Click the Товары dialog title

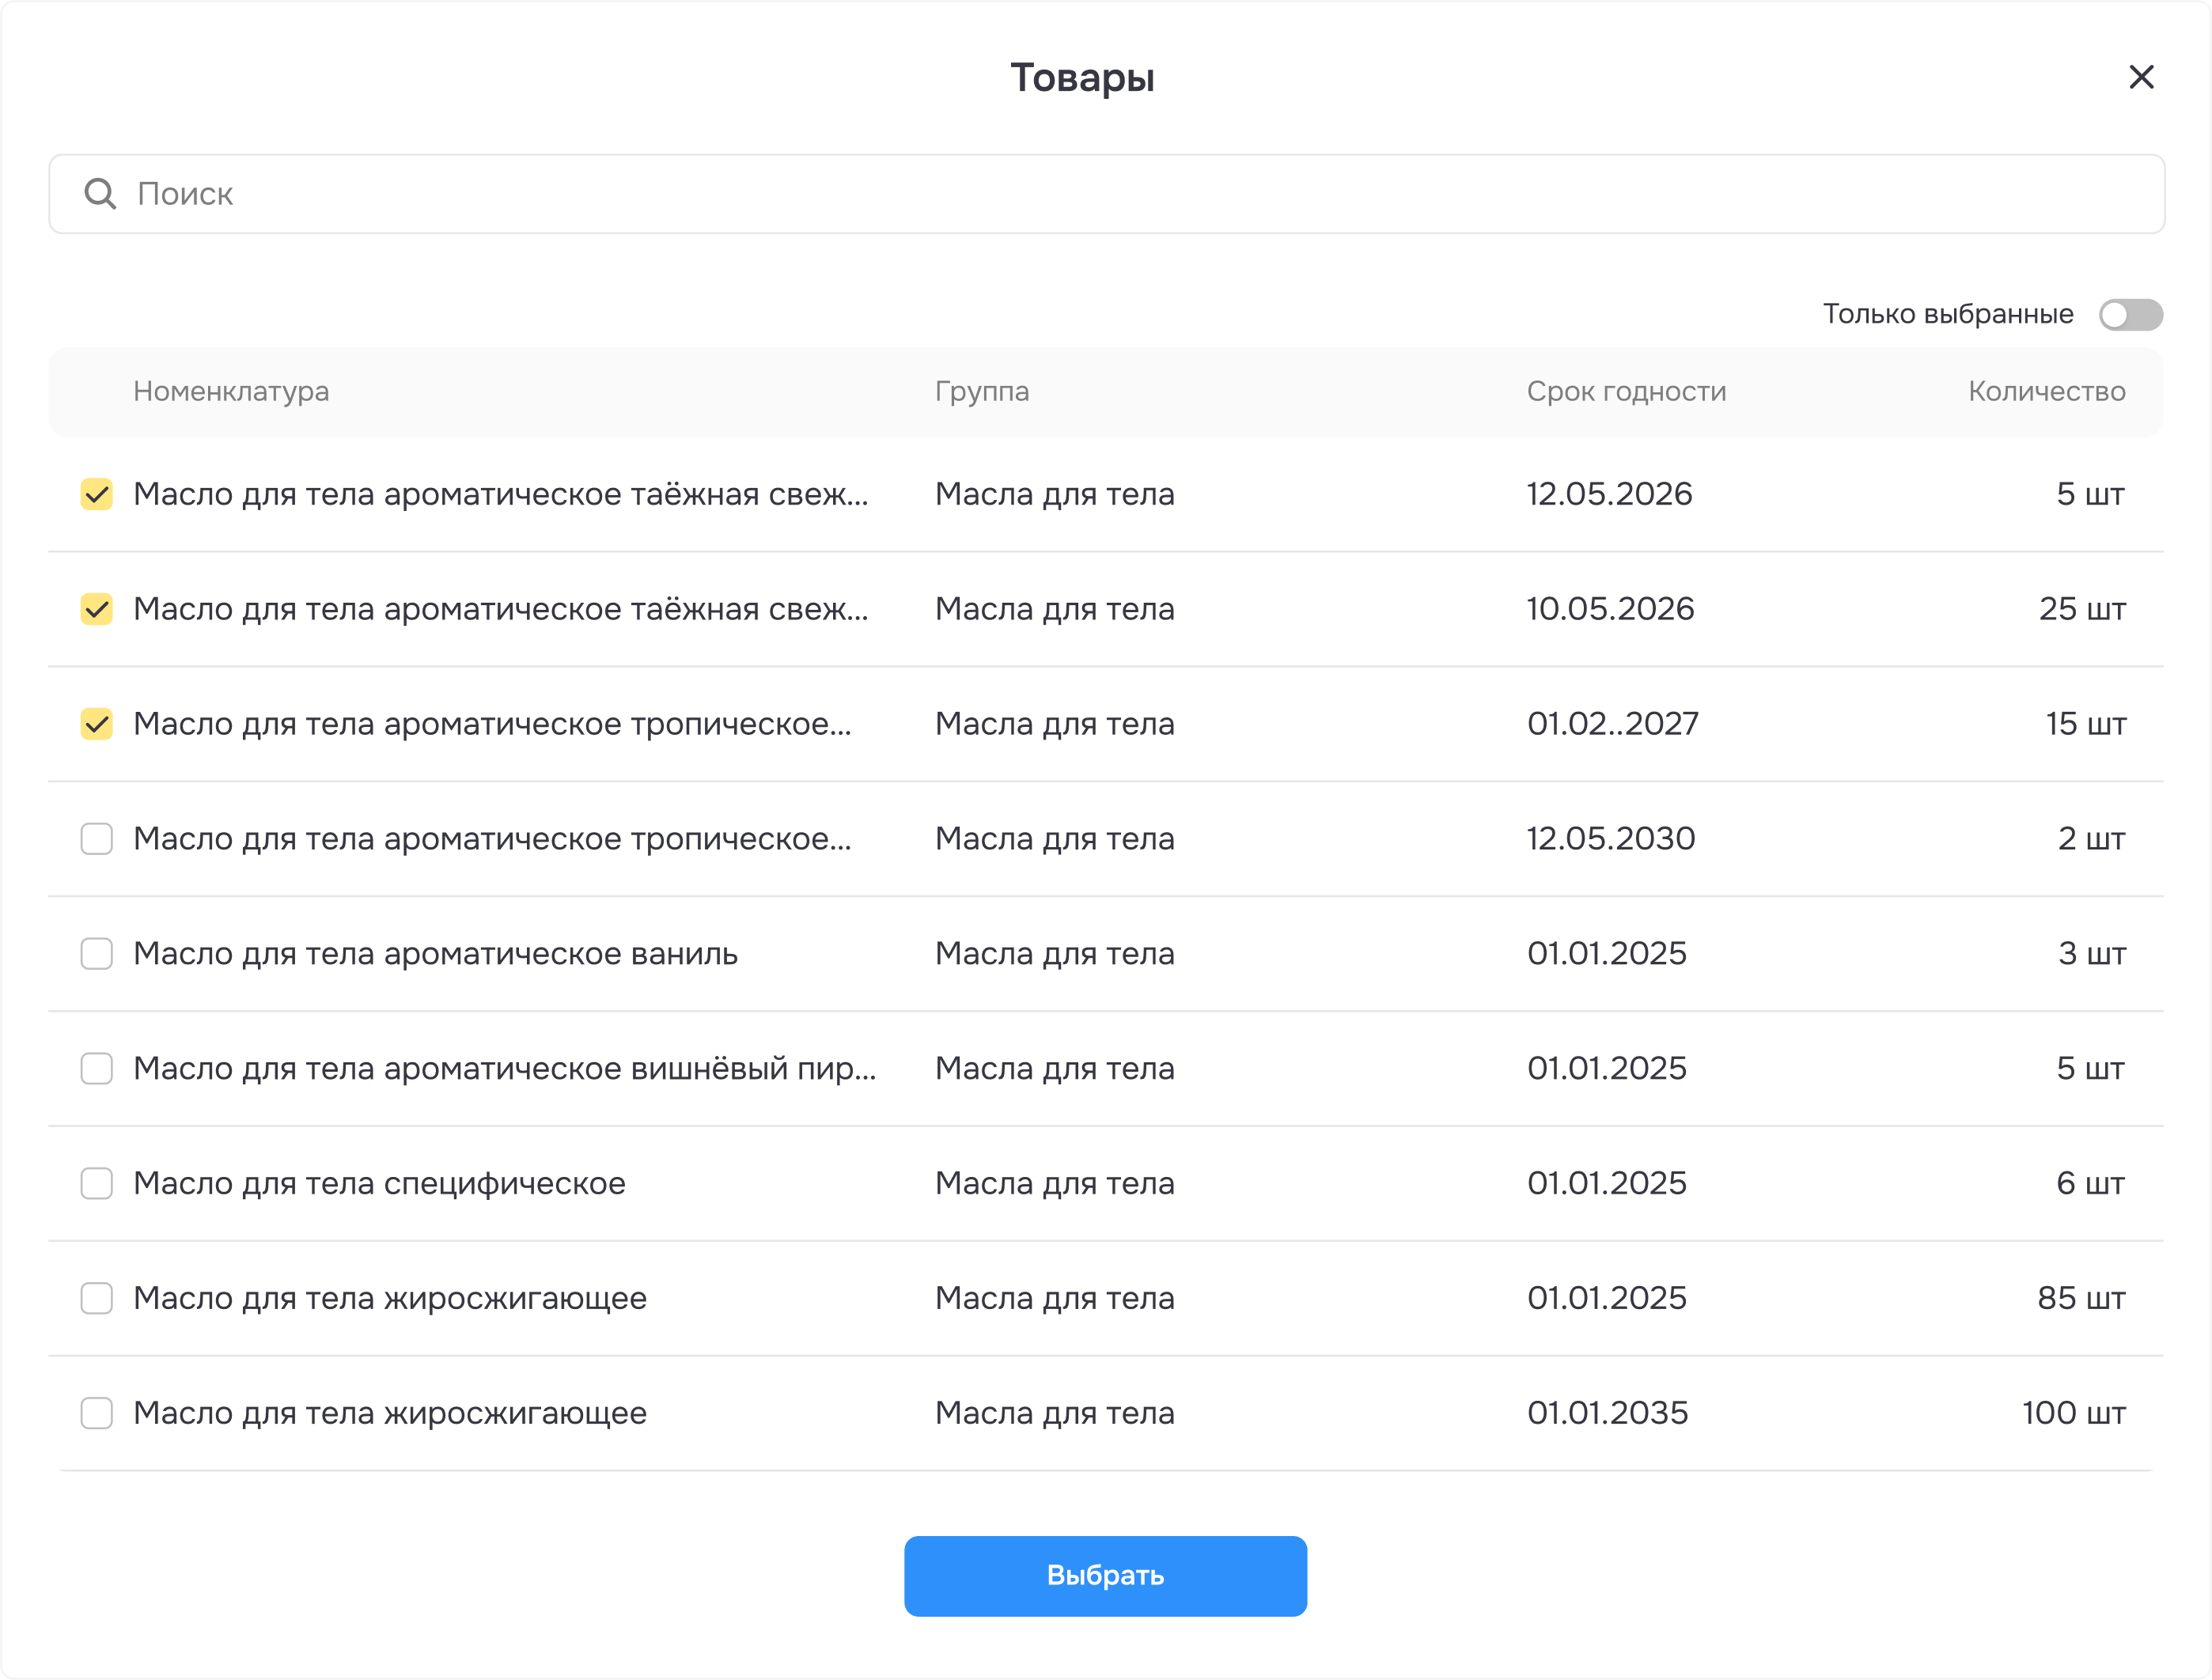pyautogui.click(x=1082, y=78)
